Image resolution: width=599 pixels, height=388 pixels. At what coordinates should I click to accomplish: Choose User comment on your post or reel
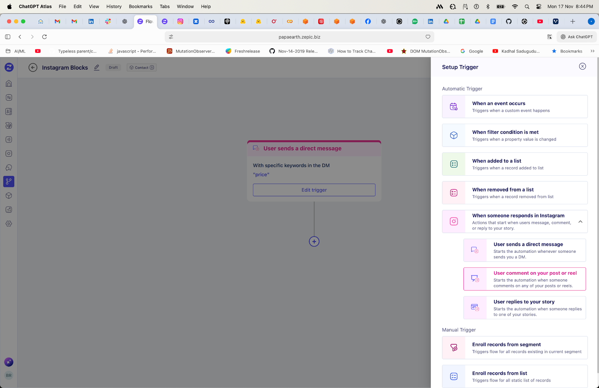tap(524, 279)
